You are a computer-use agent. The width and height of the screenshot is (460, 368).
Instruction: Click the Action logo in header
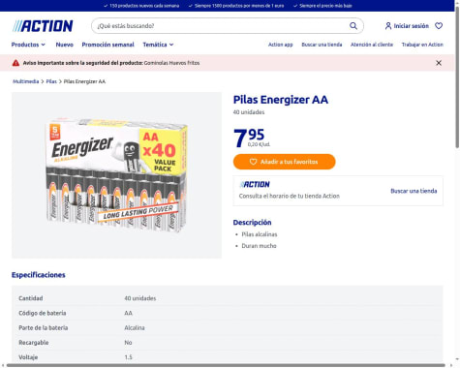click(43, 26)
